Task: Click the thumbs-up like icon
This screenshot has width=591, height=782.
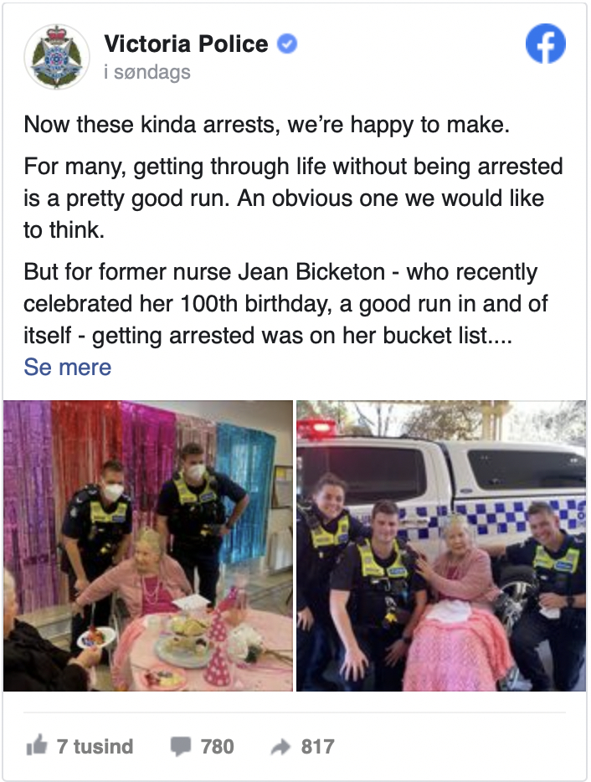Action: point(37,746)
